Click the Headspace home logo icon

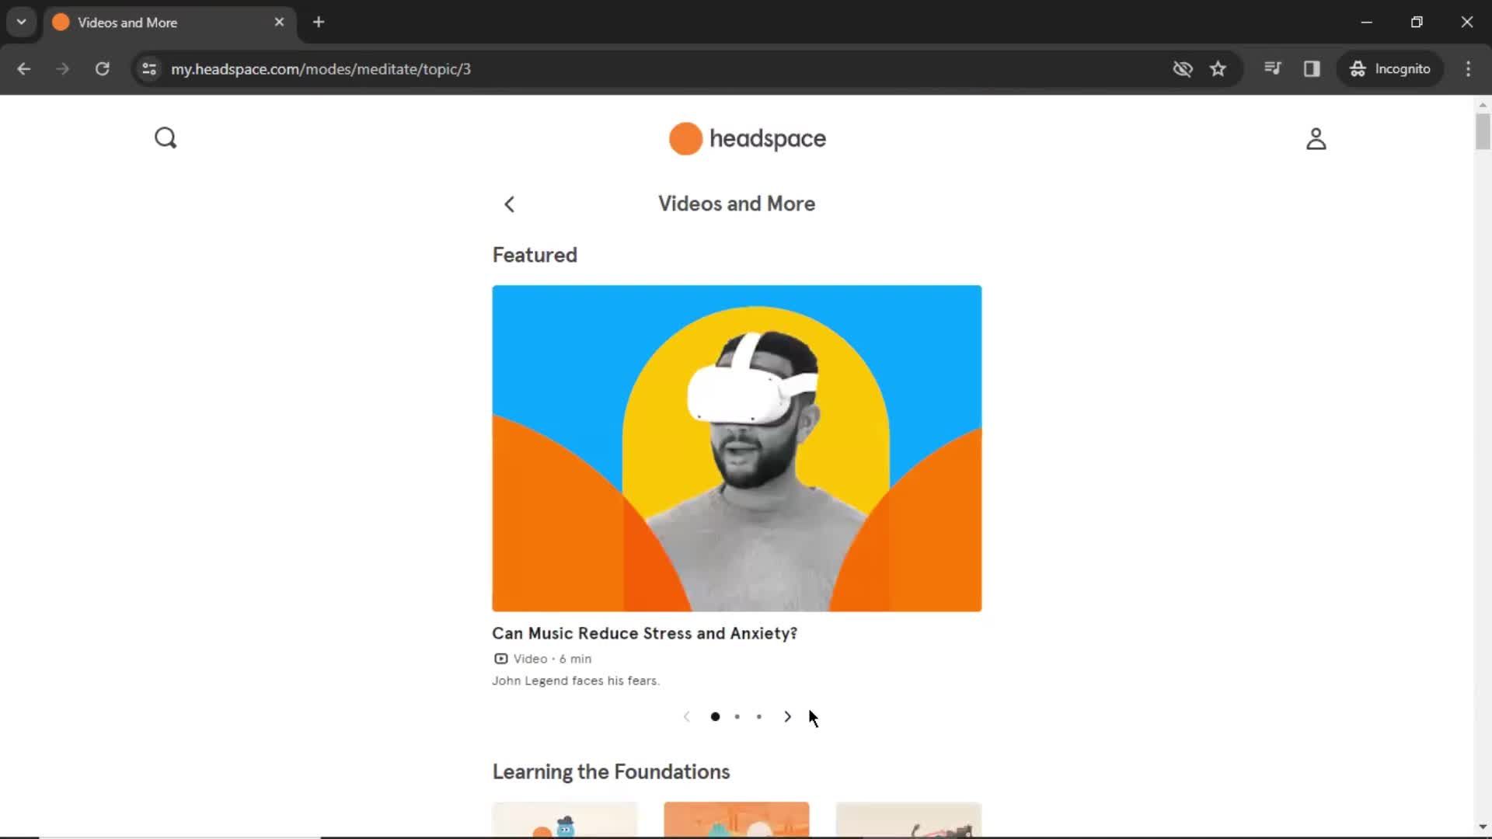[x=747, y=138]
